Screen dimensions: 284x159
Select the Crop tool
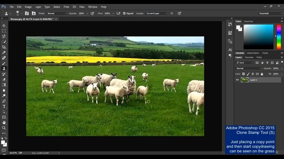(4, 47)
